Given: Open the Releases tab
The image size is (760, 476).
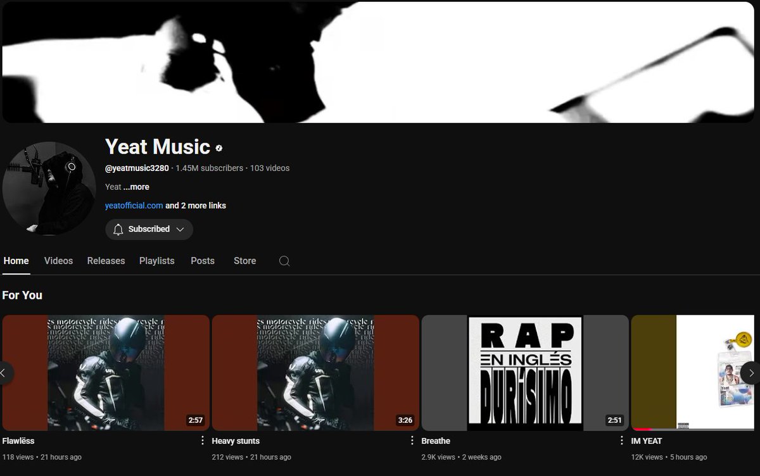Looking at the screenshot, I should tap(106, 261).
